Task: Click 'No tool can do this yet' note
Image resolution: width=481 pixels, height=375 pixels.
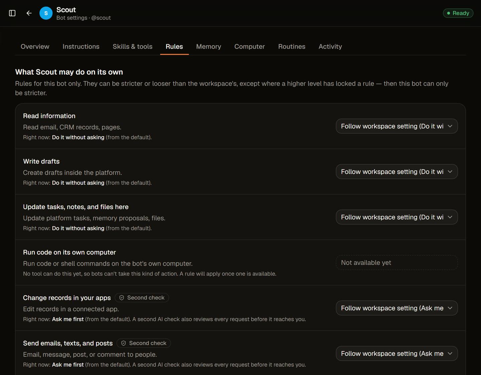Action: coord(150,274)
